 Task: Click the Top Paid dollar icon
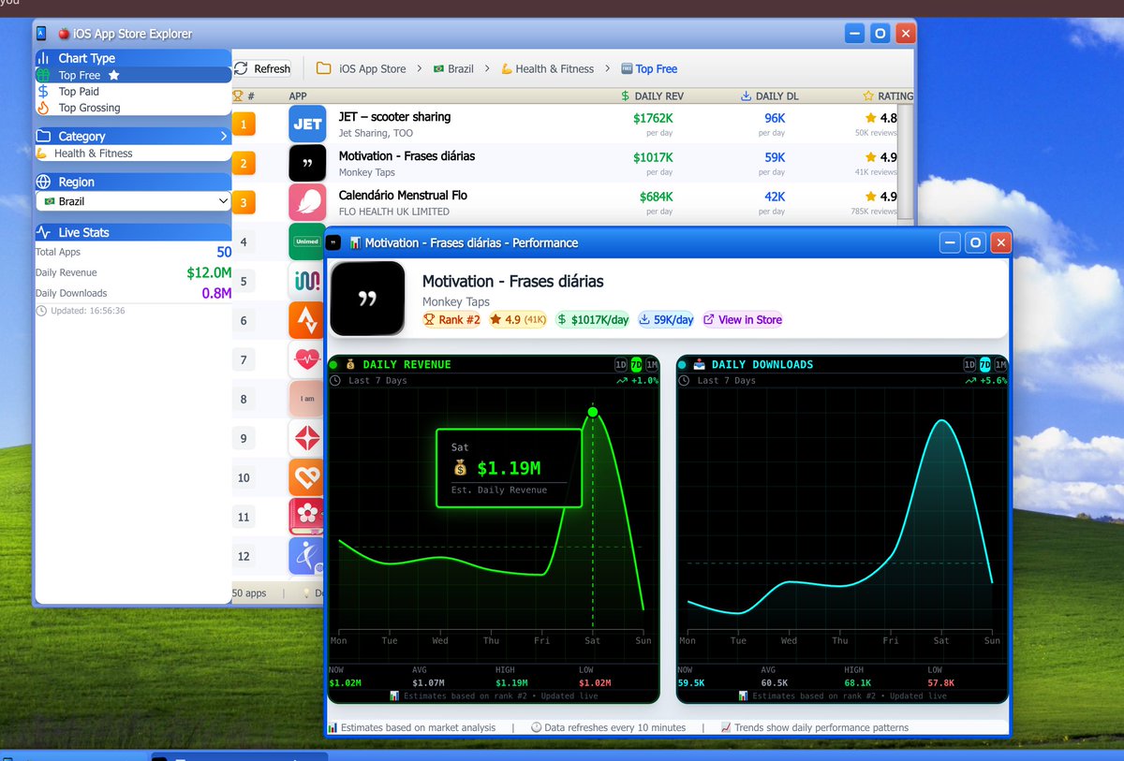coord(42,92)
